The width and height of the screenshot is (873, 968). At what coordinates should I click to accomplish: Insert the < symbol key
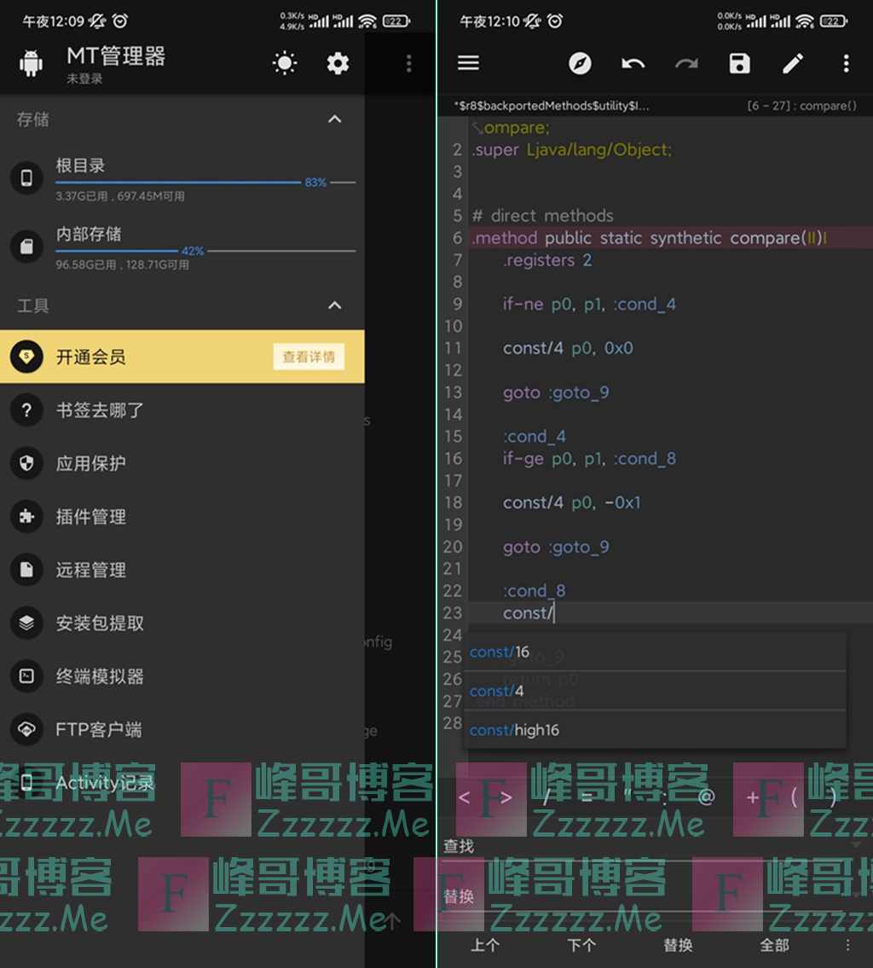pyautogui.click(x=464, y=797)
